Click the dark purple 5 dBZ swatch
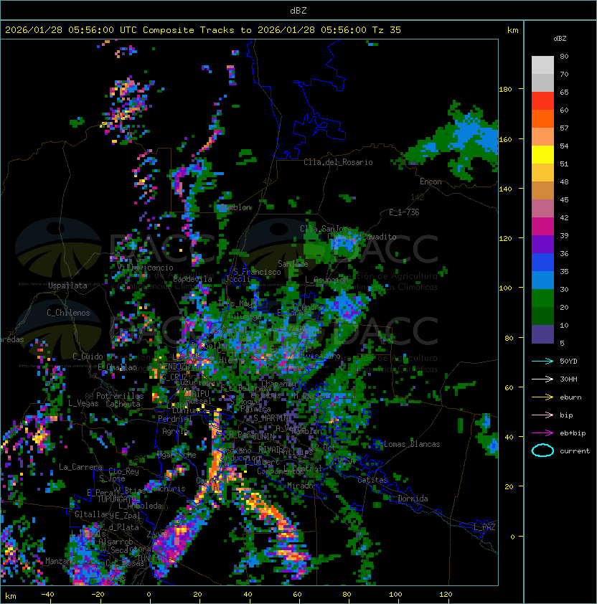Image resolution: width=597 pixels, height=604 pixels. pos(542,334)
